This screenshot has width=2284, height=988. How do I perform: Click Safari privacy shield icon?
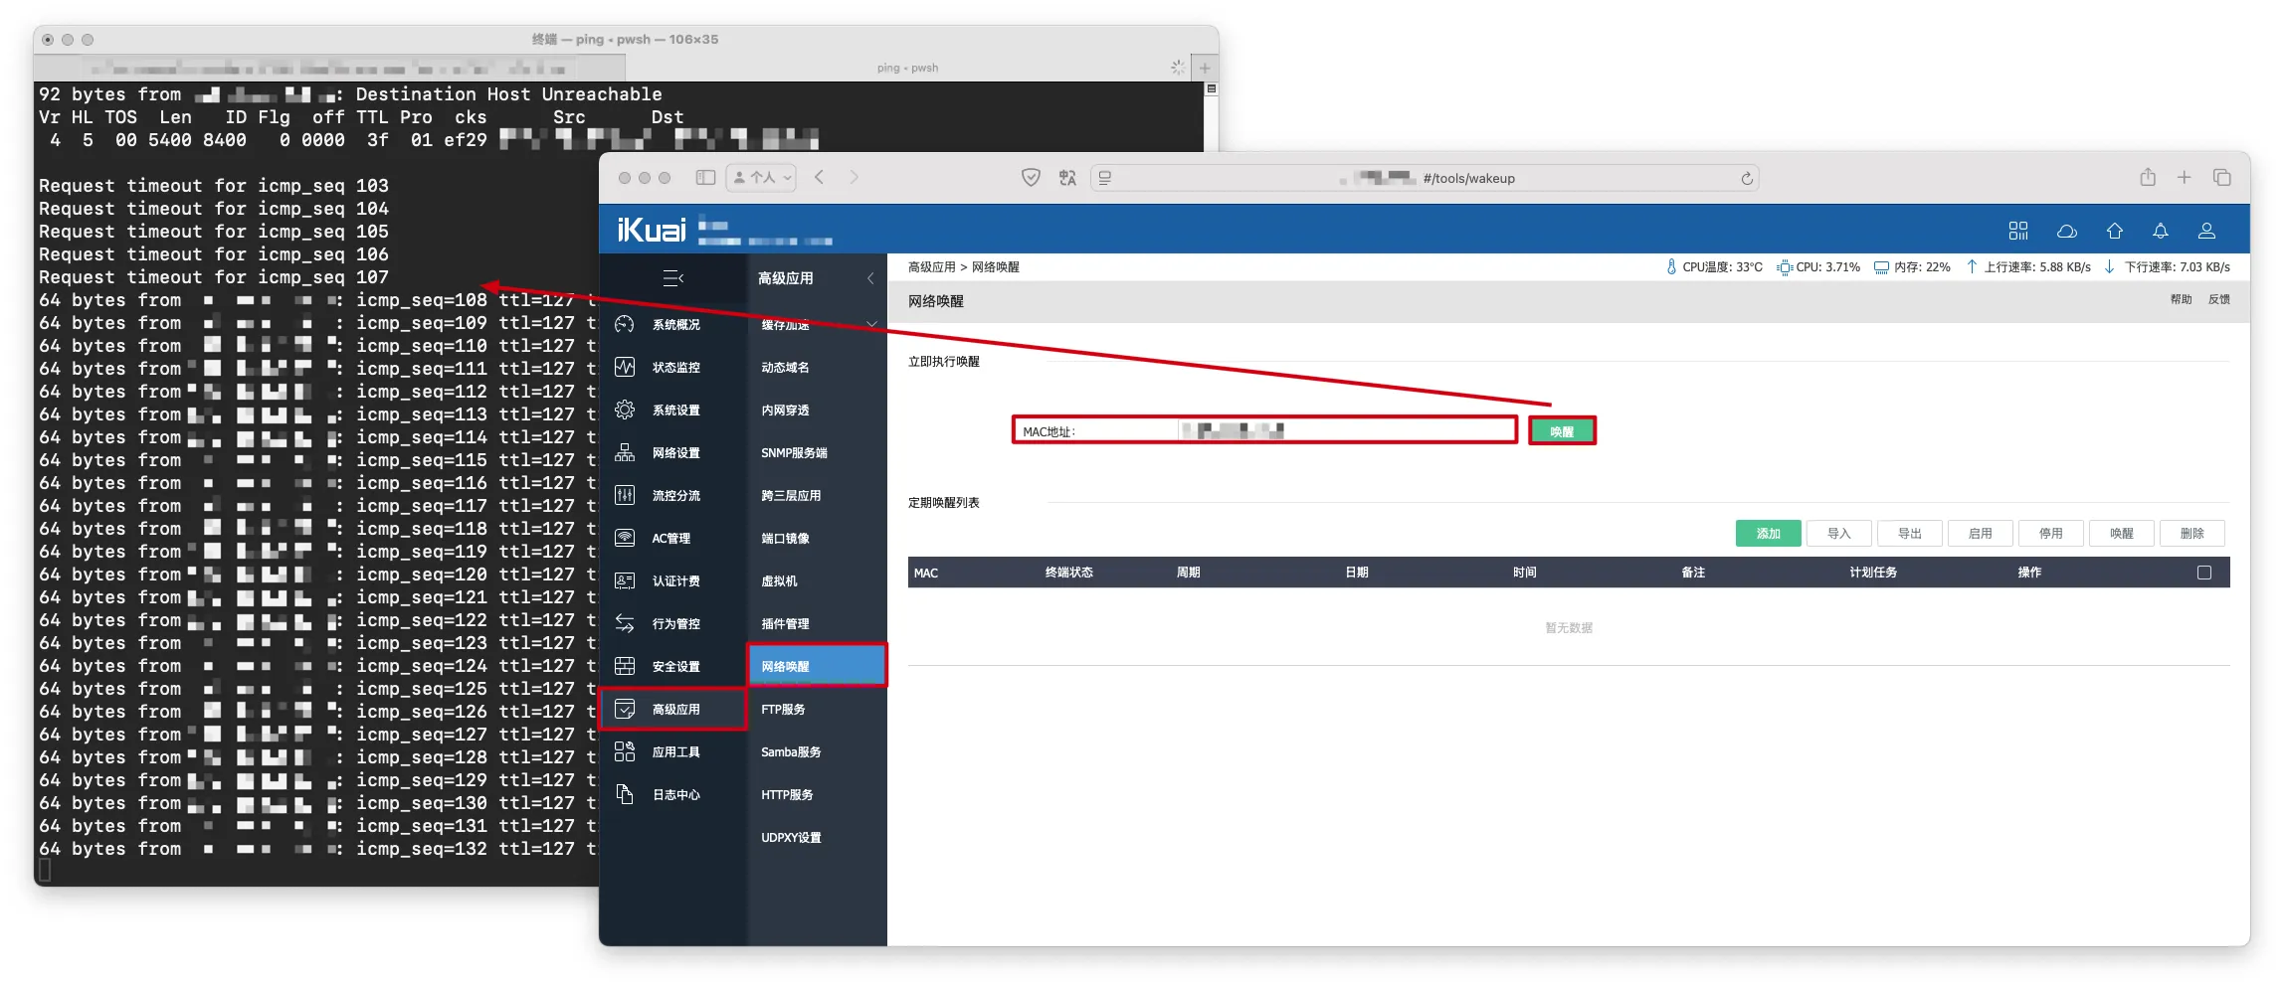tap(1031, 177)
